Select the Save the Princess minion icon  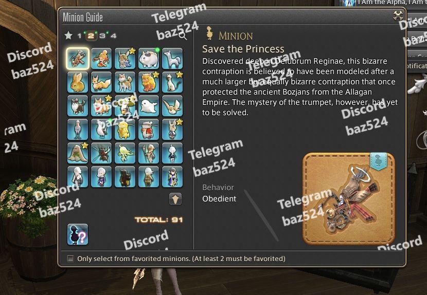click(x=78, y=59)
